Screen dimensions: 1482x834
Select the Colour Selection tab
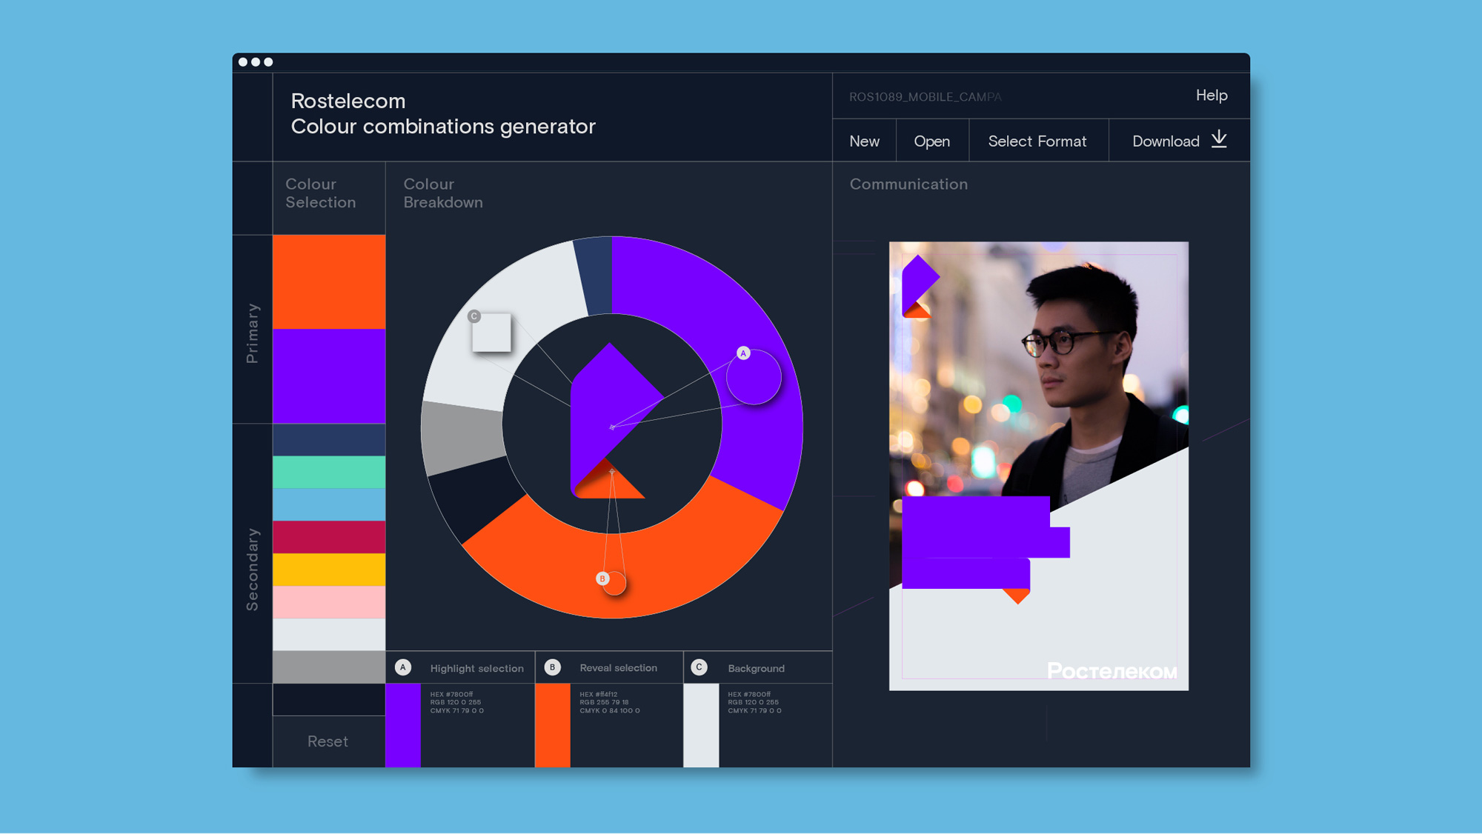321,193
